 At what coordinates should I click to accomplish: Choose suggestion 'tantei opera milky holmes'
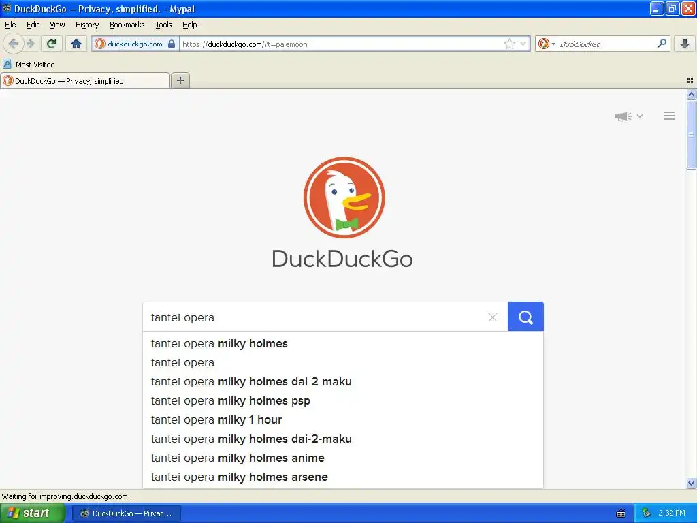(343, 343)
